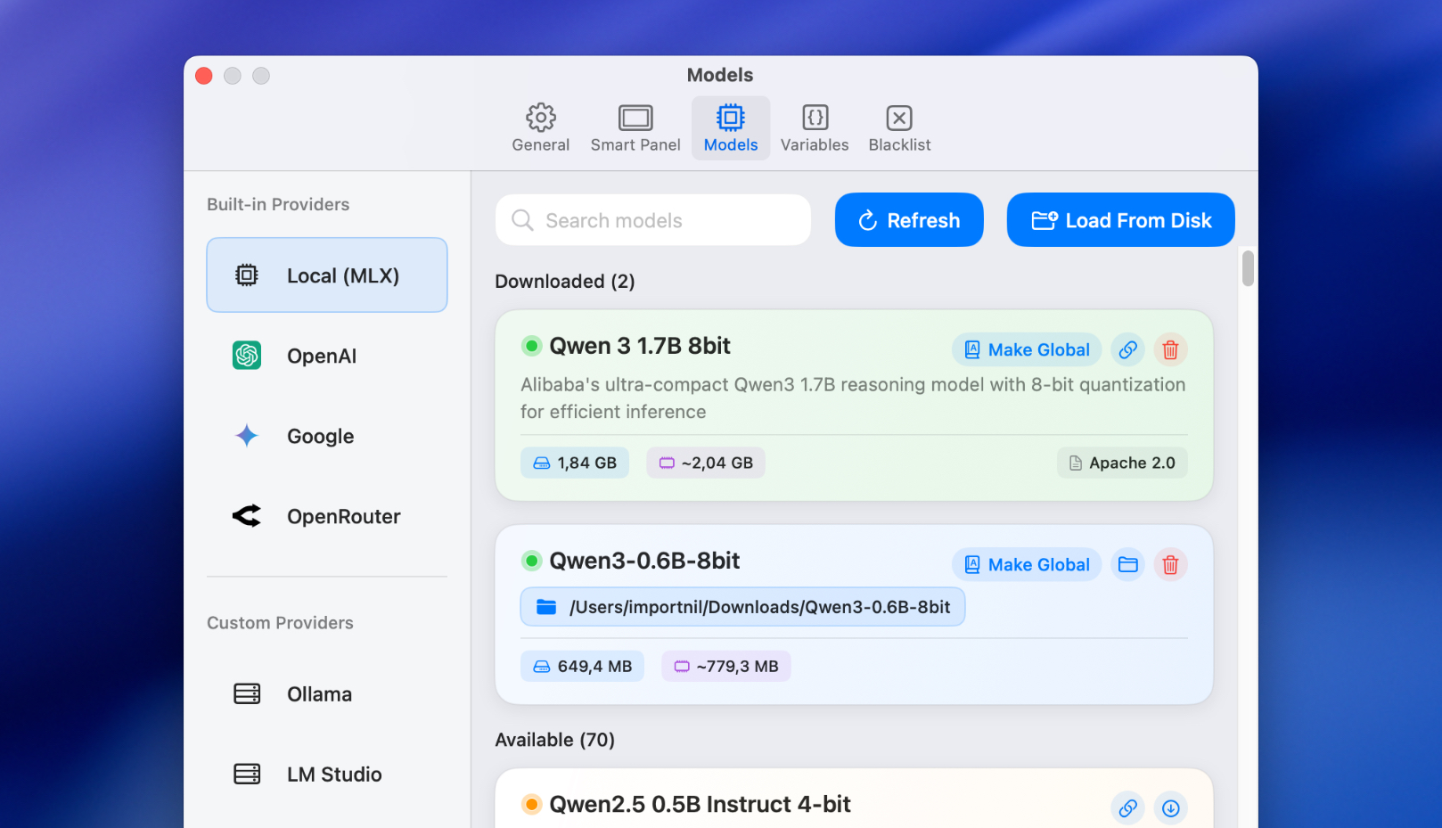Refresh the models list
The height and width of the screenshot is (828, 1442).
click(909, 220)
